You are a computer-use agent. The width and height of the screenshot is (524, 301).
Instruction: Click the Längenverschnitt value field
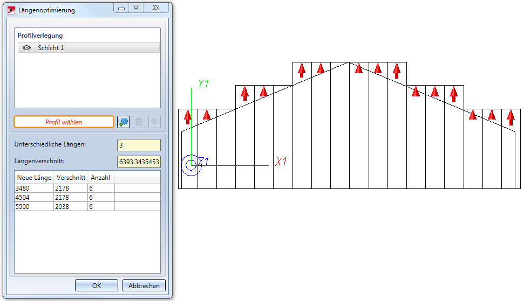(139, 162)
